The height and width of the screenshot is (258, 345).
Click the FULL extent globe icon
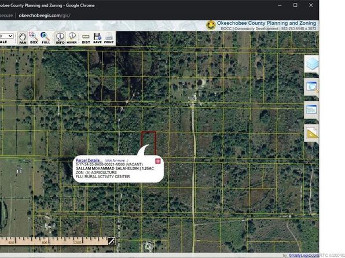(x=46, y=38)
